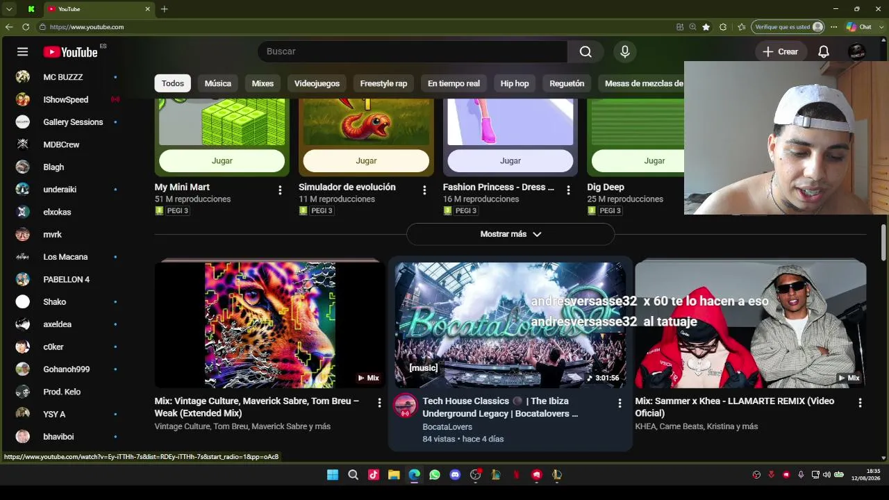The image size is (889, 500).
Task: Click Jugar for Simulador de evolución
Action: tap(366, 160)
